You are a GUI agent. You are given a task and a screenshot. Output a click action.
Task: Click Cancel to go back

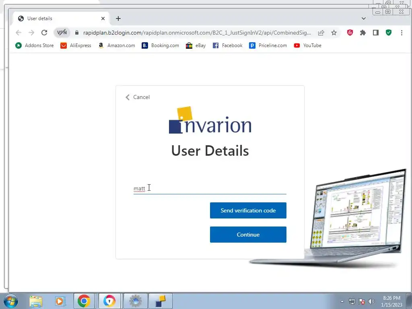tap(138, 97)
